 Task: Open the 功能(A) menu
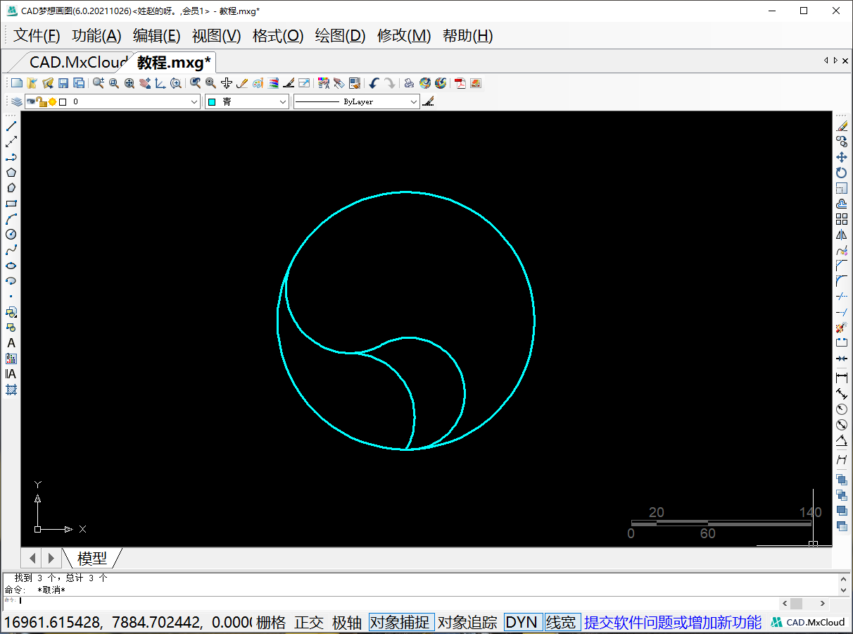pyautogui.click(x=96, y=36)
